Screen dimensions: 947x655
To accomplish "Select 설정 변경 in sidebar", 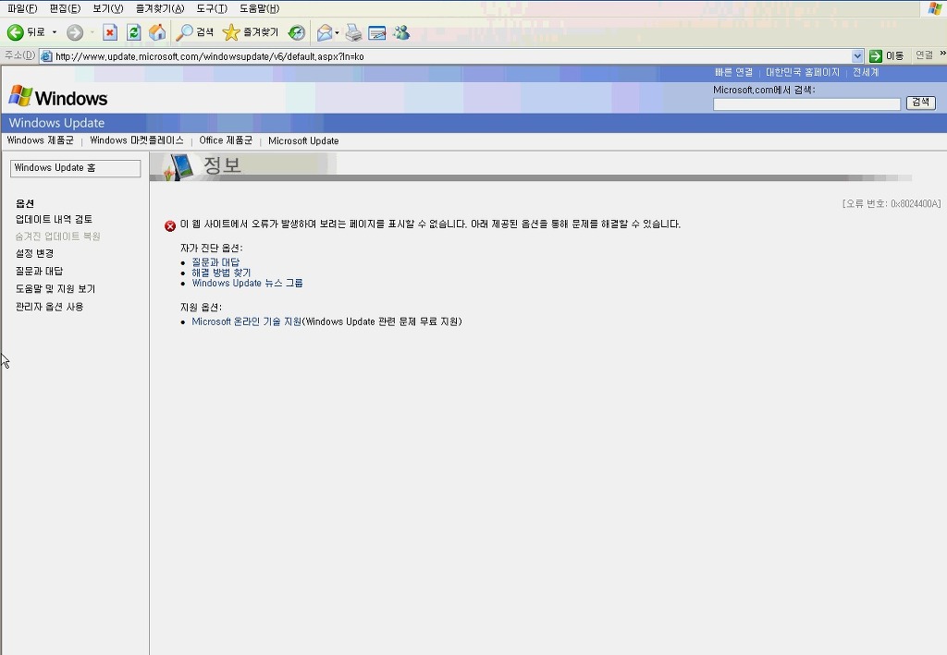I will click(x=34, y=254).
